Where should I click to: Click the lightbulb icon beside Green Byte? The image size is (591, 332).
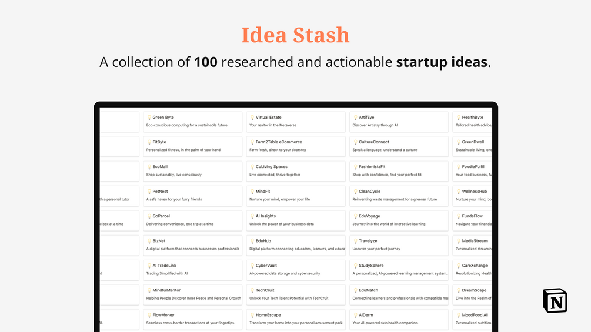(x=149, y=118)
